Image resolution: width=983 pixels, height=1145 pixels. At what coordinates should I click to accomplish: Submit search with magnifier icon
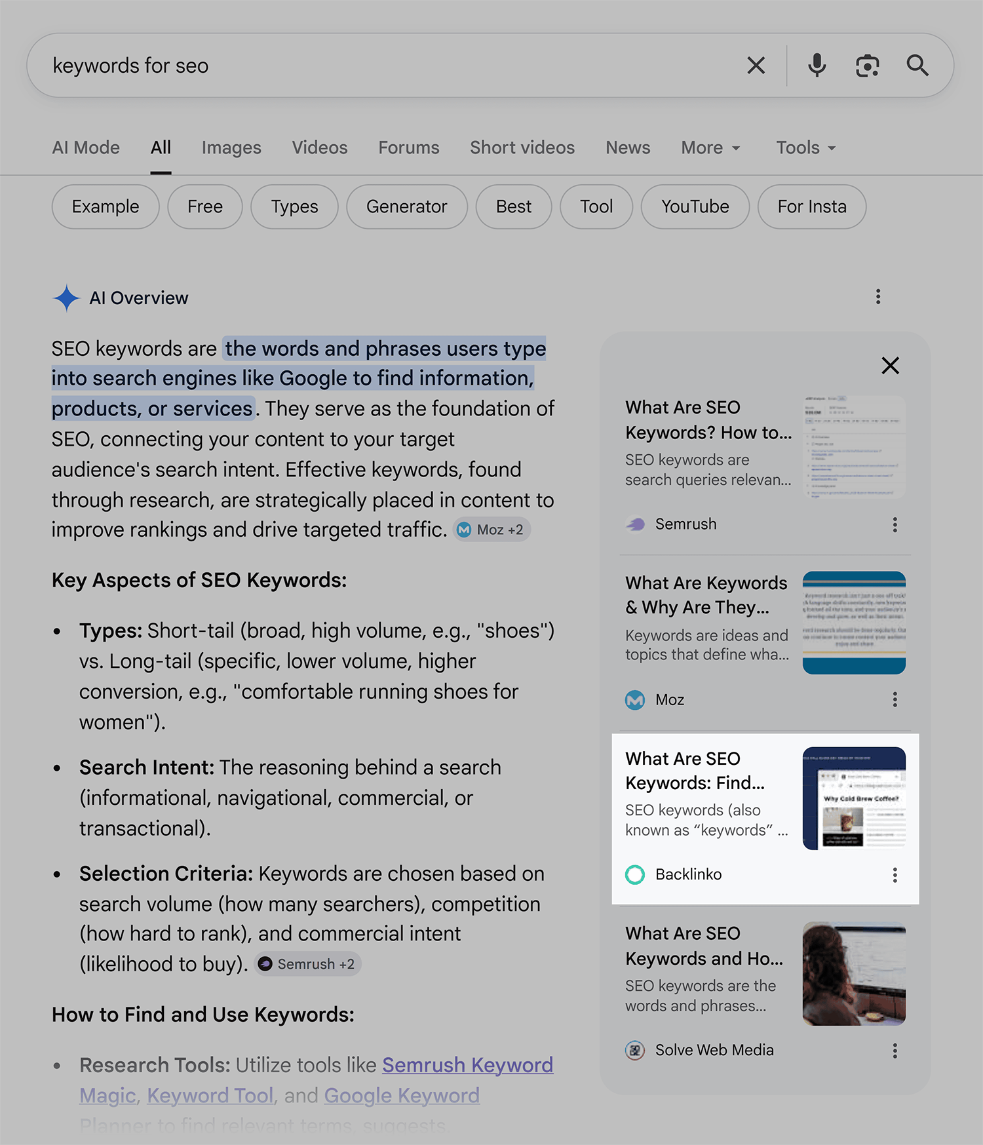917,66
